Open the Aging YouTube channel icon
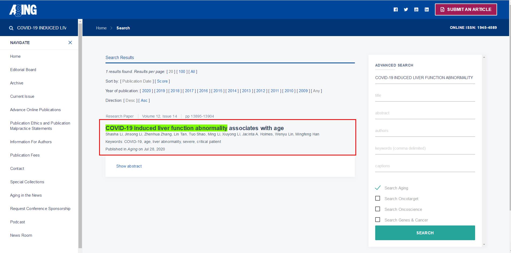 click(x=416, y=10)
